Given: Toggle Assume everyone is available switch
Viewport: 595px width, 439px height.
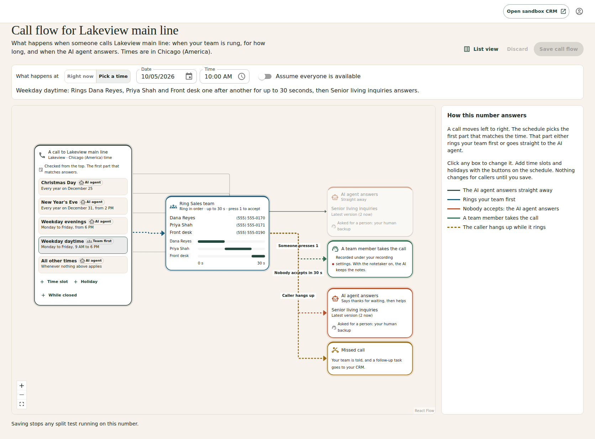Looking at the screenshot, I should [x=265, y=76].
